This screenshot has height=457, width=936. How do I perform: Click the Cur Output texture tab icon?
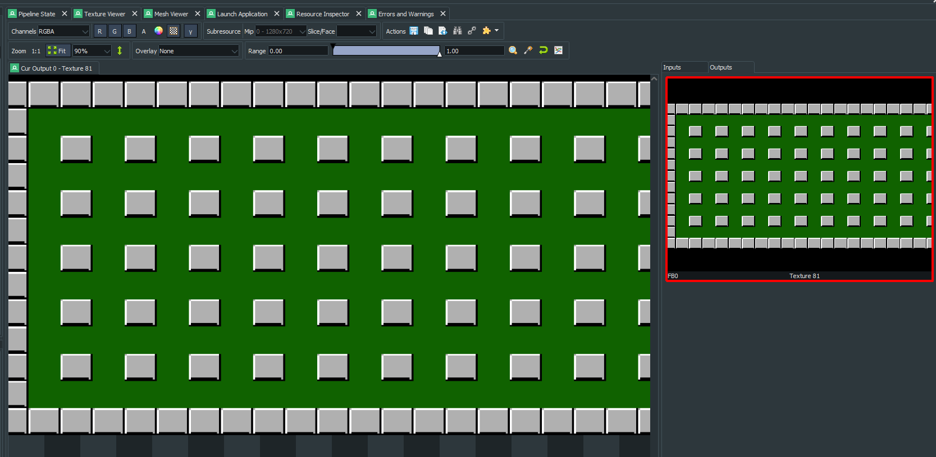tap(15, 68)
